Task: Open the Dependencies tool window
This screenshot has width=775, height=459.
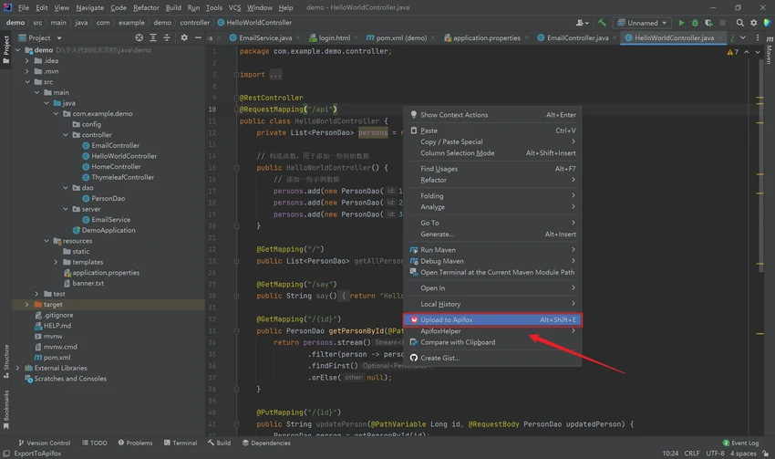Action: click(x=266, y=443)
